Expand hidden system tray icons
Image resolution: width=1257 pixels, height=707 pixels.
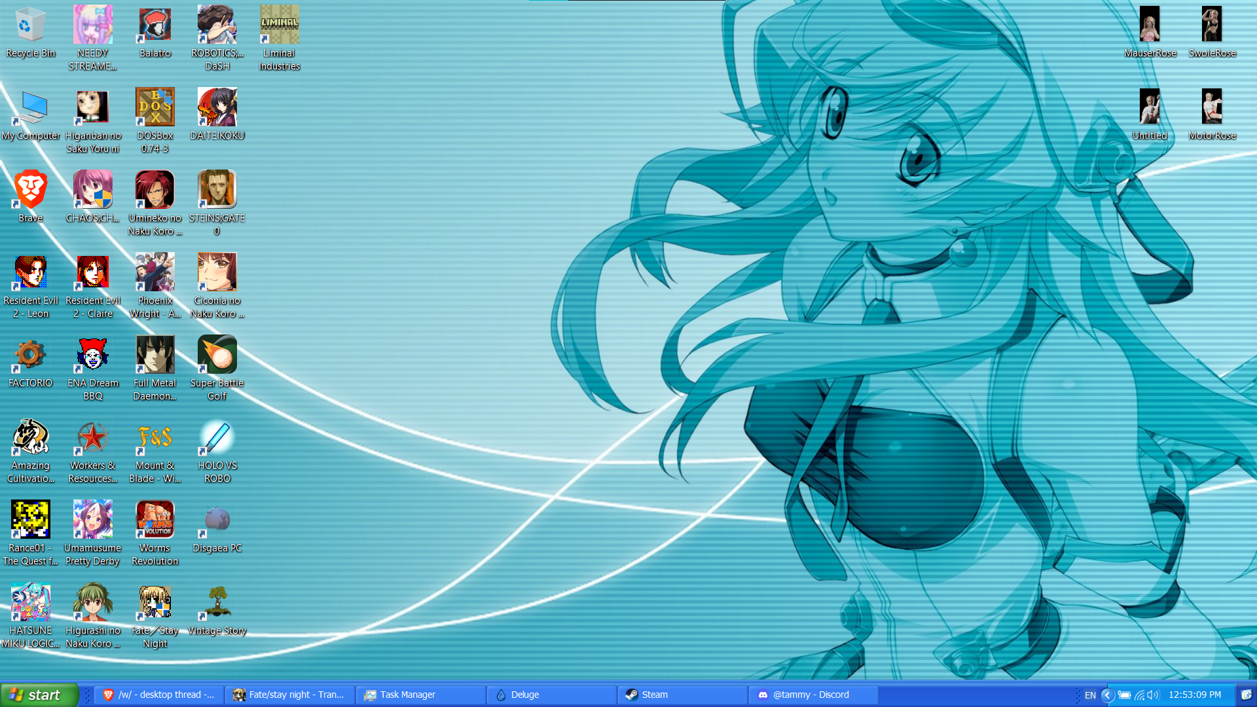pyautogui.click(x=1108, y=695)
